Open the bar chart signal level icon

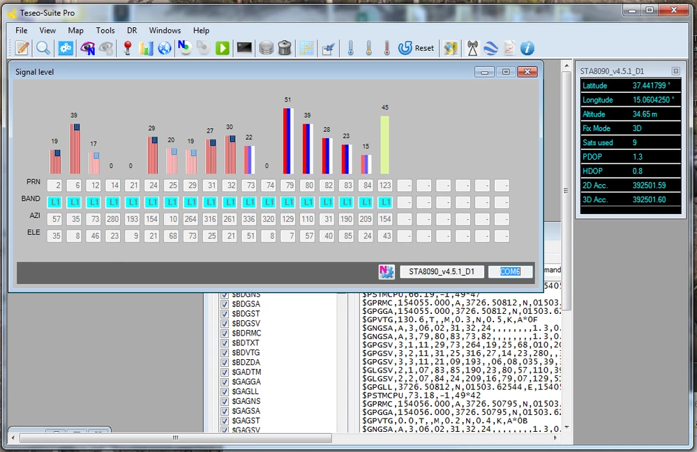(146, 48)
